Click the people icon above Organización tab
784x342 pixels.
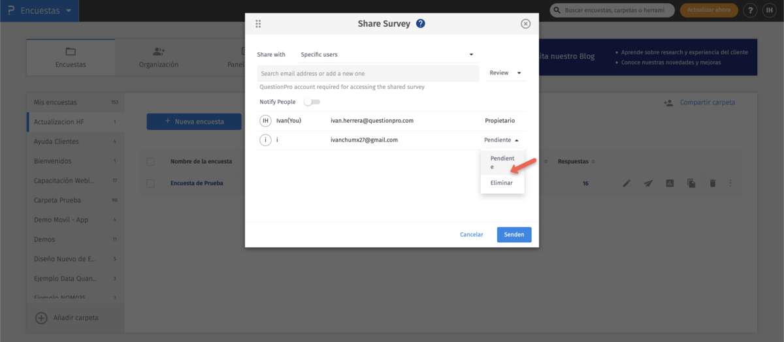(x=159, y=52)
